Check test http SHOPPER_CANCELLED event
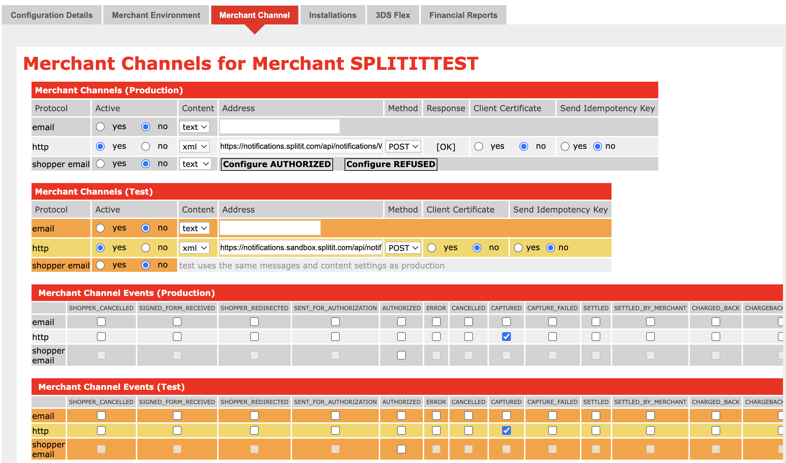This screenshot has height=463, width=786. (x=101, y=430)
